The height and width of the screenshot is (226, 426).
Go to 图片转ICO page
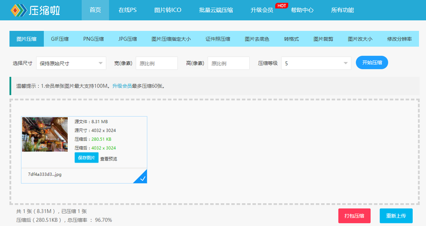[168, 10]
